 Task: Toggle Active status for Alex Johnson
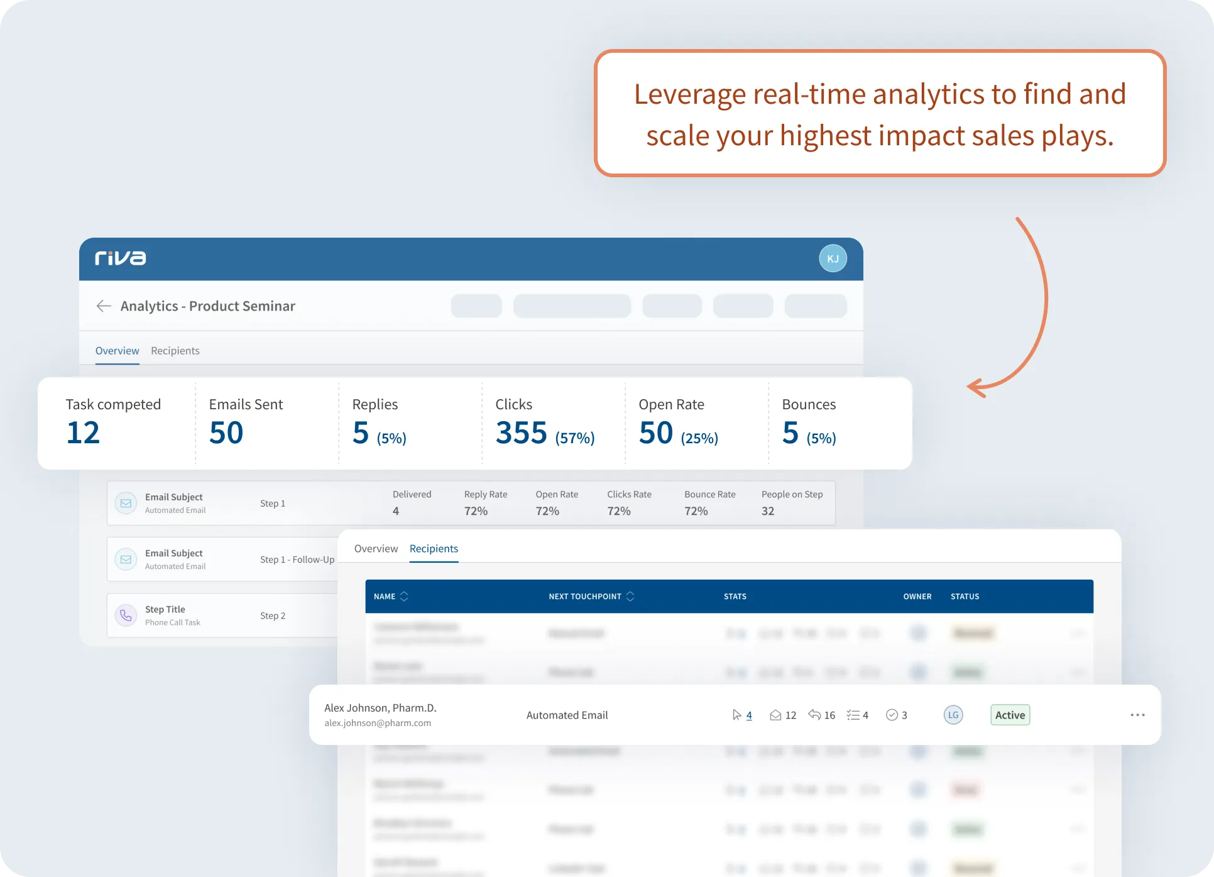[x=1010, y=715]
